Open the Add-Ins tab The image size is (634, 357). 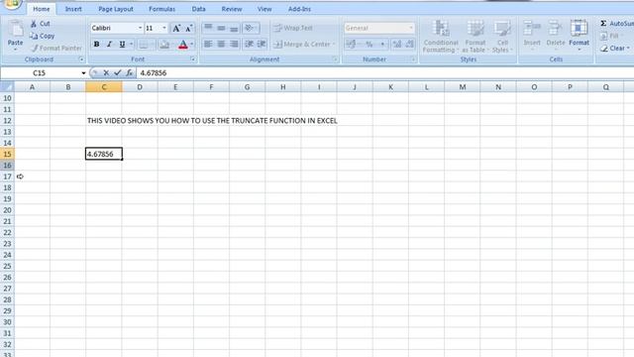click(299, 9)
